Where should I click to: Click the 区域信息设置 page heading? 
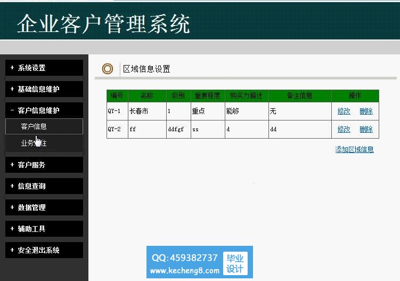146,69
